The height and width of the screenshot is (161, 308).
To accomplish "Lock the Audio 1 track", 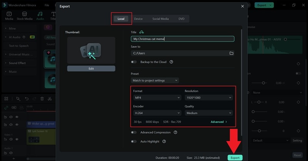I will tap(5, 153).
